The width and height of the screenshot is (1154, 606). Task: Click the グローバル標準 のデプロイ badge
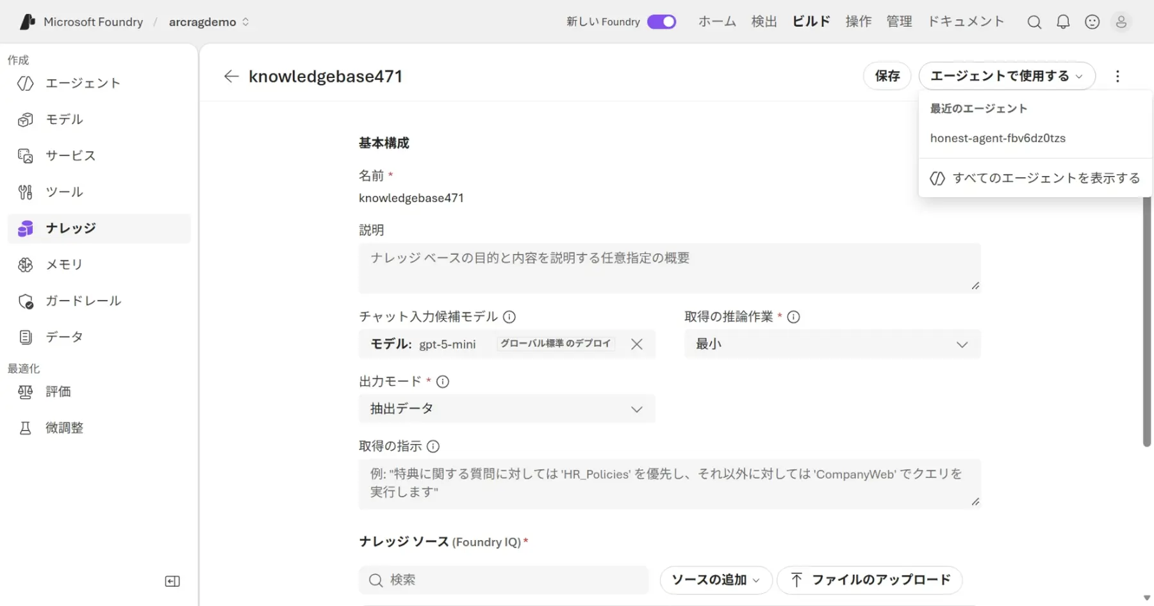(x=556, y=344)
